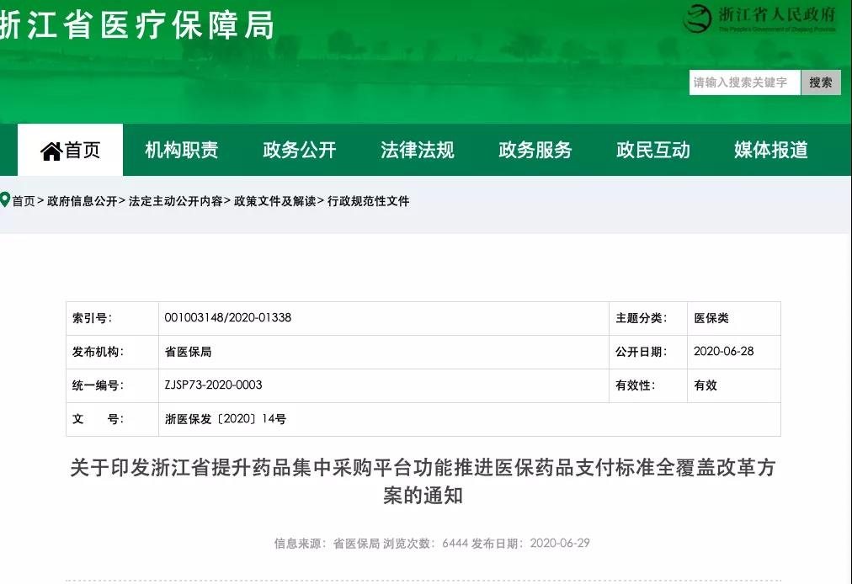Click 政府信息公开 breadcrumb link
Viewport: 852px width, 584px height.
coord(82,201)
